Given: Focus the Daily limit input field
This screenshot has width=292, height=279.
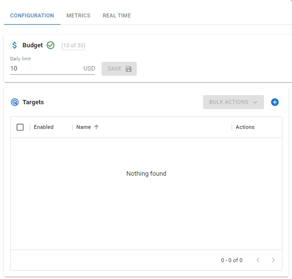Looking at the screenshot, I should (46, 69).
